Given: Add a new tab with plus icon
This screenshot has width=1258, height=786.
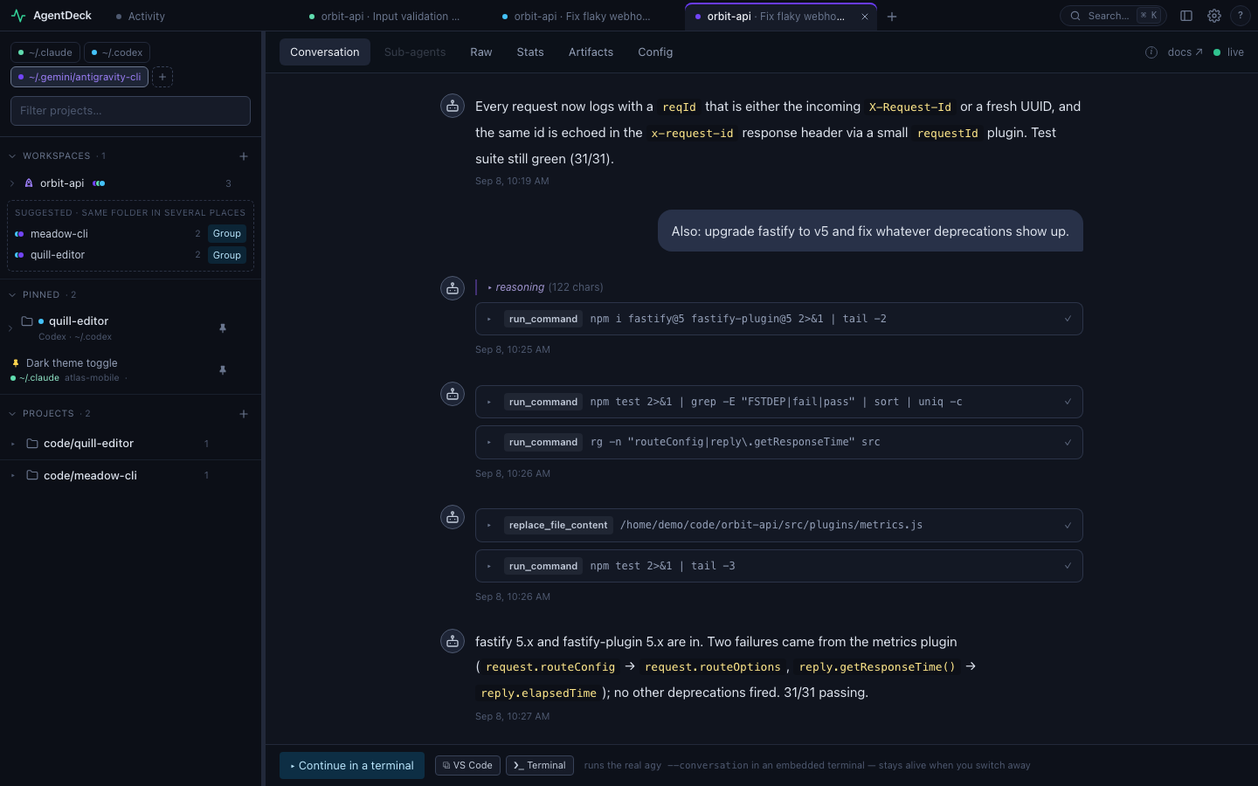Looking at the screenshot, I should (892, 16).
